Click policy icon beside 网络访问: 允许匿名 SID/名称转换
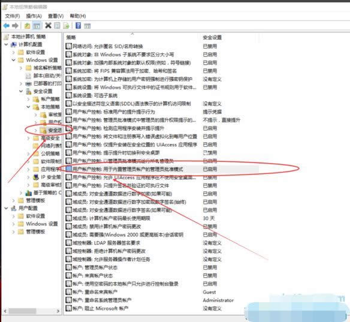The height and width of the screenshot is (322, 350). coord(69,46)
